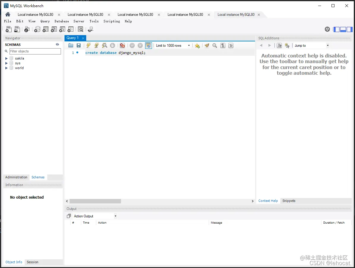Create a new SQL tab for queries
Screen dimensions: 355x268
9,29
